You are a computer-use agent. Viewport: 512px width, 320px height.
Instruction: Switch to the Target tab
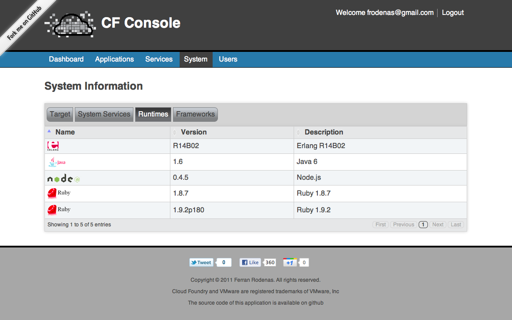point(60,114)
